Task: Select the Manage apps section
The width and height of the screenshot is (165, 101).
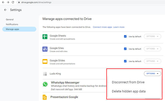Action: coord(19,29)
